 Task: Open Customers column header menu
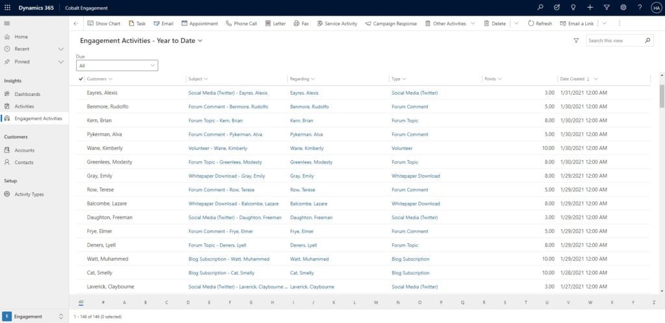99,78
